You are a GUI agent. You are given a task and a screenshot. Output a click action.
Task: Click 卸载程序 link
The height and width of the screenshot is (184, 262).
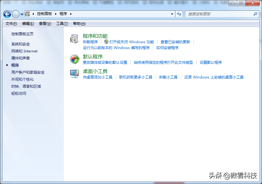pyautogui.click(x=90, y=42)
